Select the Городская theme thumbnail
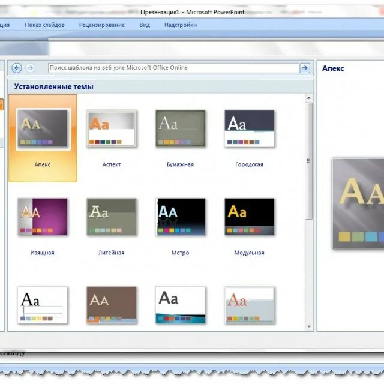 250,128
